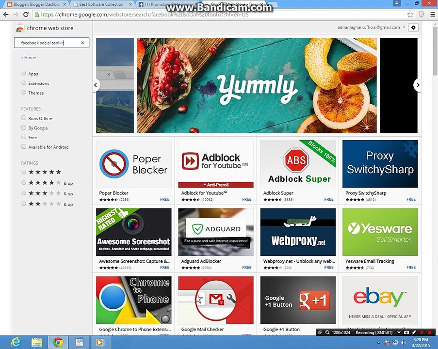Open the Google +1 Button thumbnail
The height and width of the screenshot is (349, 438).
[298, 300]
